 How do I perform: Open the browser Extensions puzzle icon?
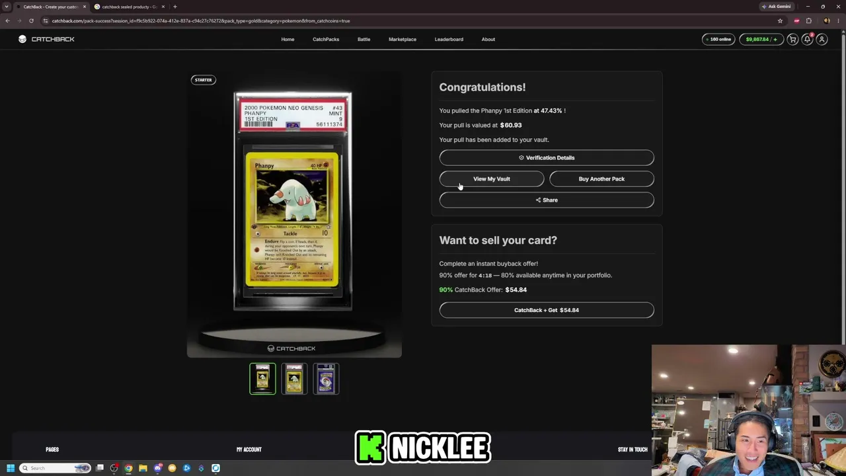(808, 20)
